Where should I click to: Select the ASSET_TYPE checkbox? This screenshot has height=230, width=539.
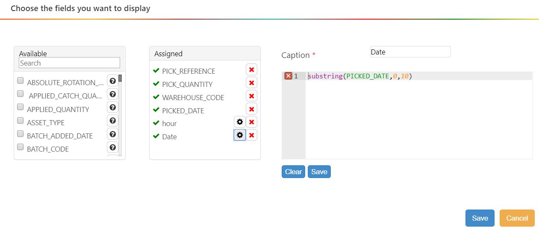click(21, 121)
